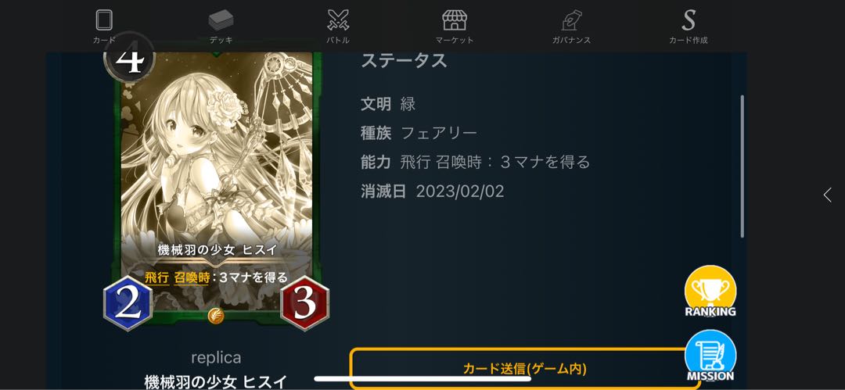This screenshot has height=390, width=845.
Task: Expand the side panel chevron arrow
Action: [827, 195]
